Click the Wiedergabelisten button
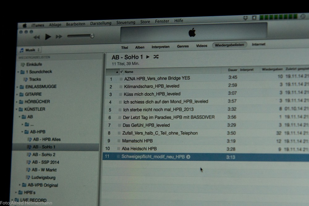 [230, 45]
